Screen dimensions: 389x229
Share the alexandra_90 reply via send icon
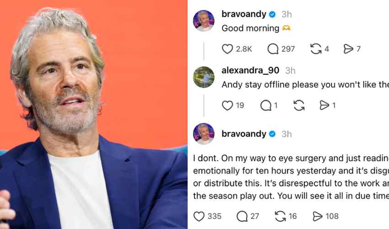click(x=324, y=105)
